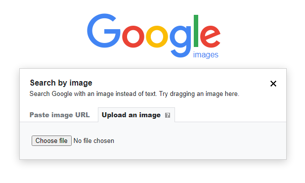Screen dimensions: 305x183
Task: Click the yellow o in Google logo
Action: [x=157, y=37]
